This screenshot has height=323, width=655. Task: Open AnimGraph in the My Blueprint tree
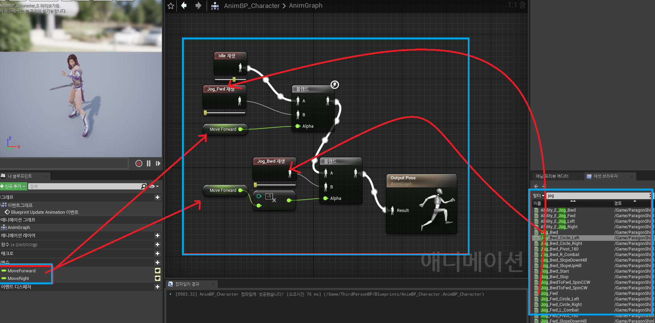click(19, 227)
